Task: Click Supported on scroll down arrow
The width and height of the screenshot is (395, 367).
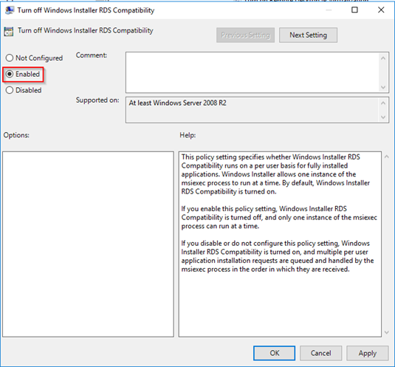Action: click(383, 117)
